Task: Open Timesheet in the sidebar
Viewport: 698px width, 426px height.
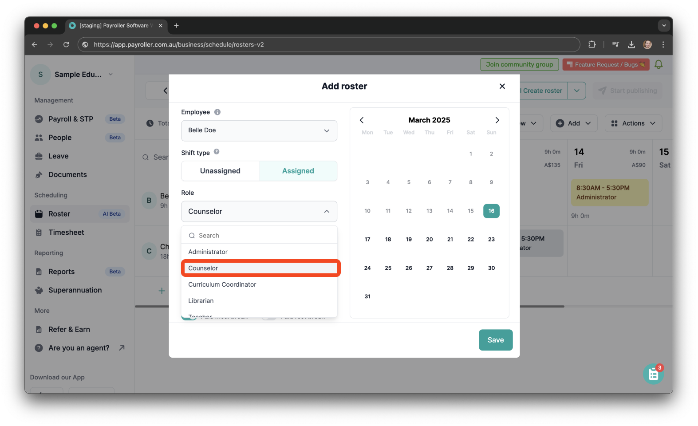Action: pyautogui.click(x=80, y=233)
